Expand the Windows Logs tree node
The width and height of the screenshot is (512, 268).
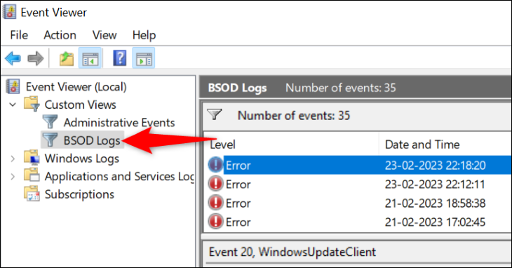[13, 159]
